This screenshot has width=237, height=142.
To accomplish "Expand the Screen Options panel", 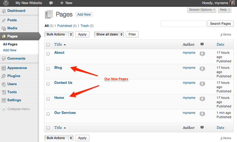I will pyautogui.click(x=201, y=10).
